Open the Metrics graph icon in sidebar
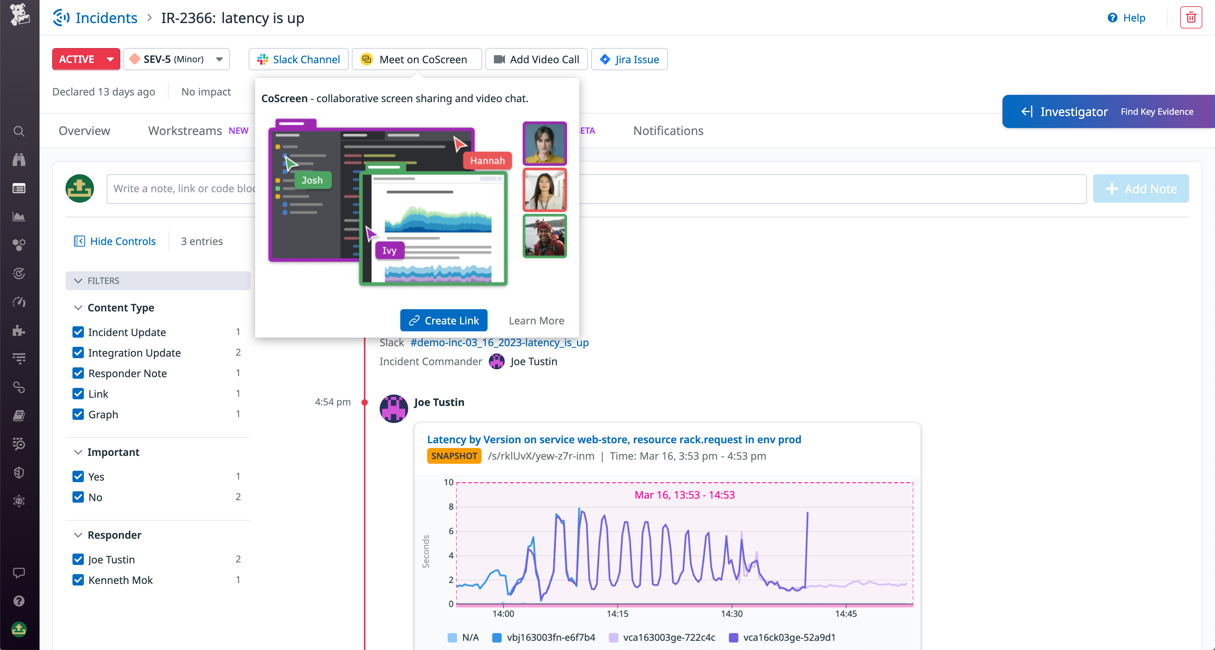The width and height of the screenshot is (1215, 650). click(x=19, y=216)
